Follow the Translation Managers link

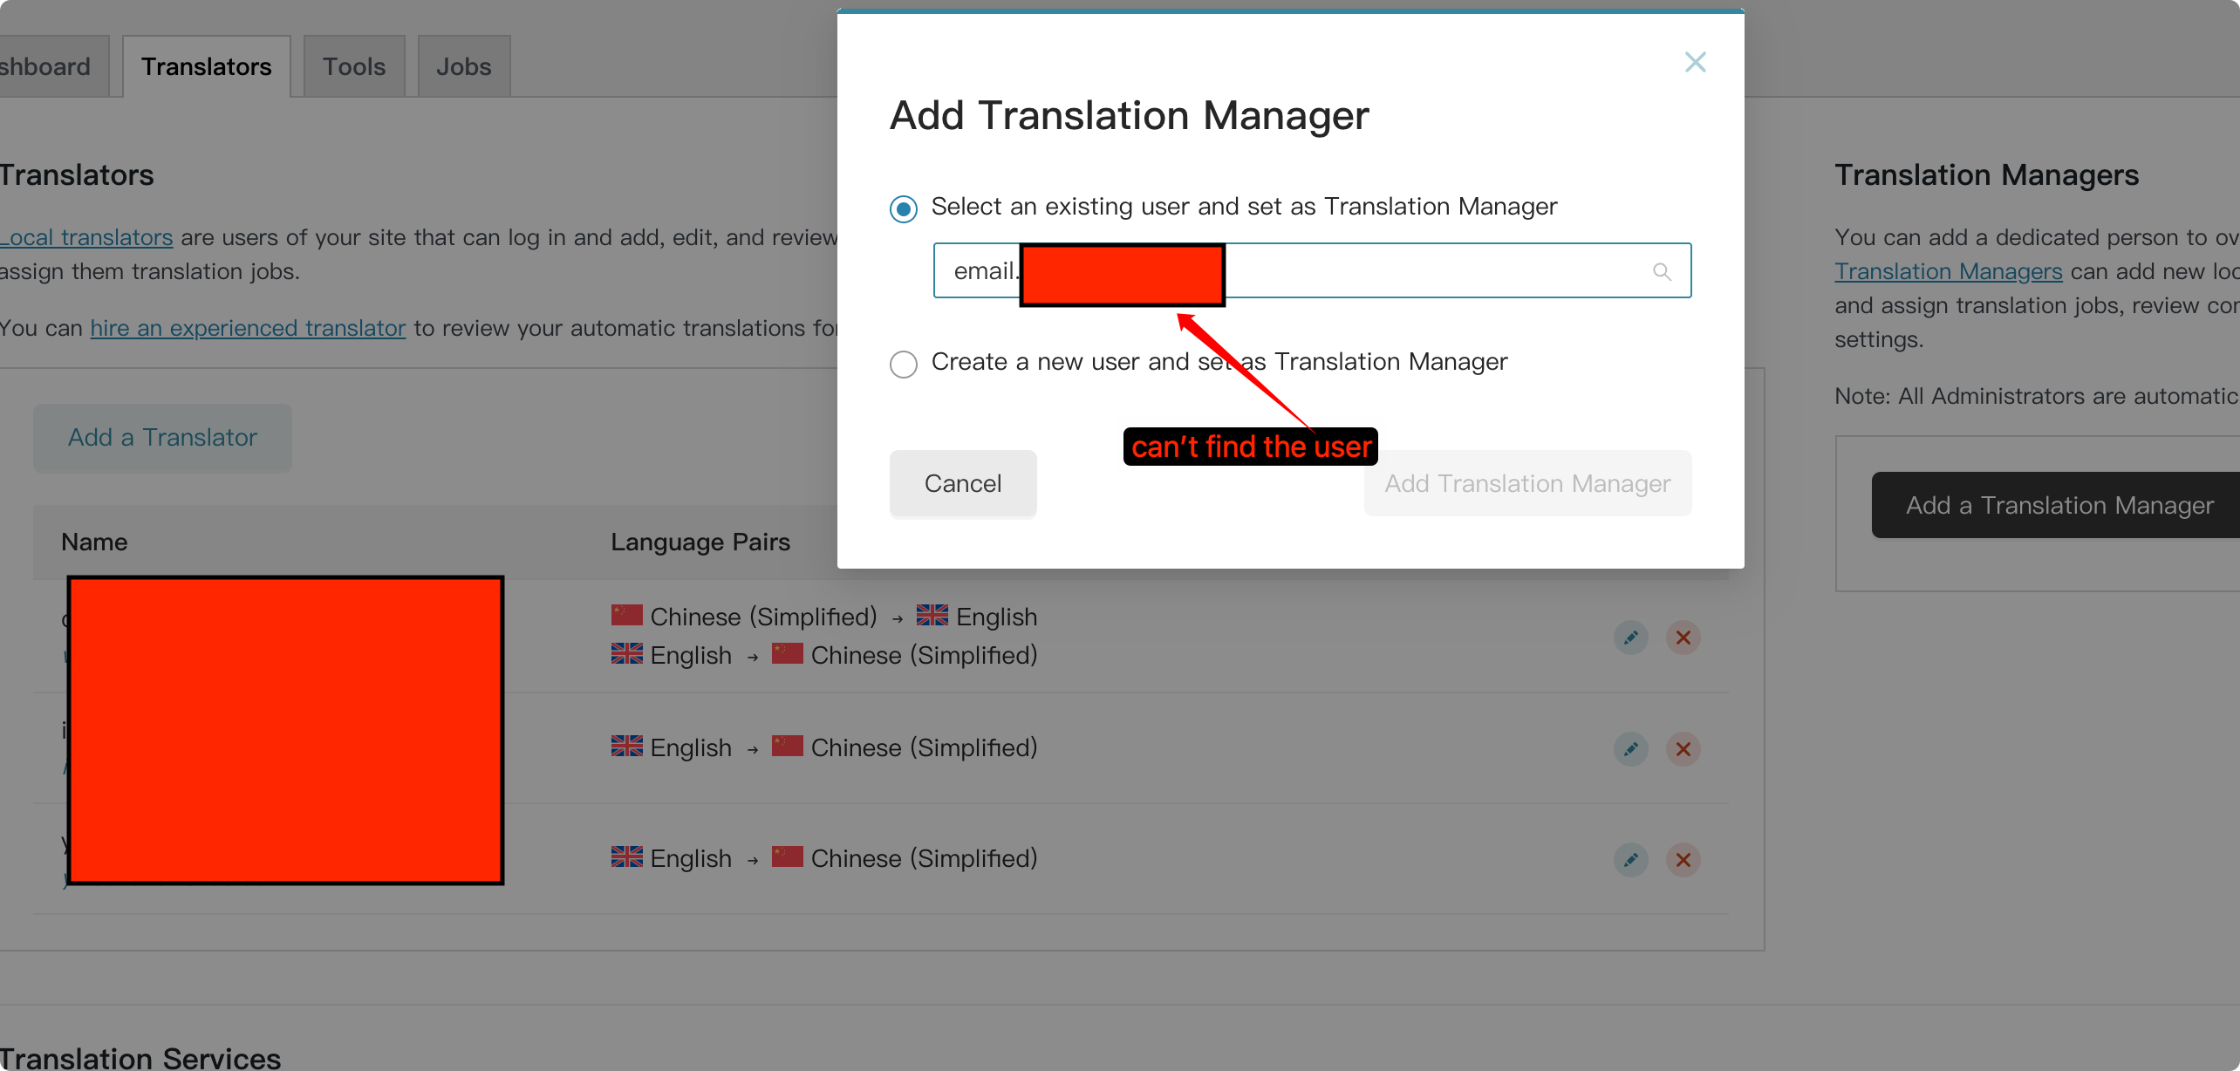pyautogui.click(x=1948, y=272)
